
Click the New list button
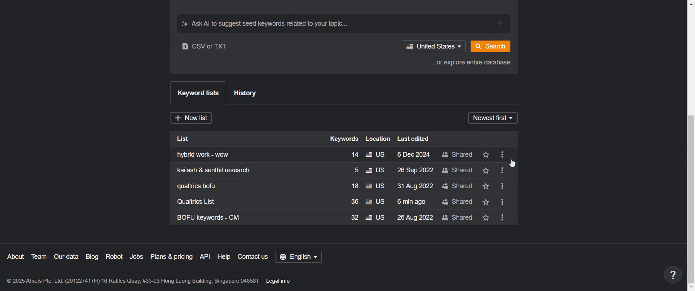click(x=191, y=118)
